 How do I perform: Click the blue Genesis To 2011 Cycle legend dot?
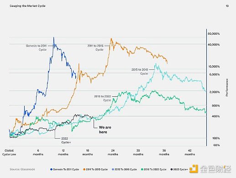(51, 169)
